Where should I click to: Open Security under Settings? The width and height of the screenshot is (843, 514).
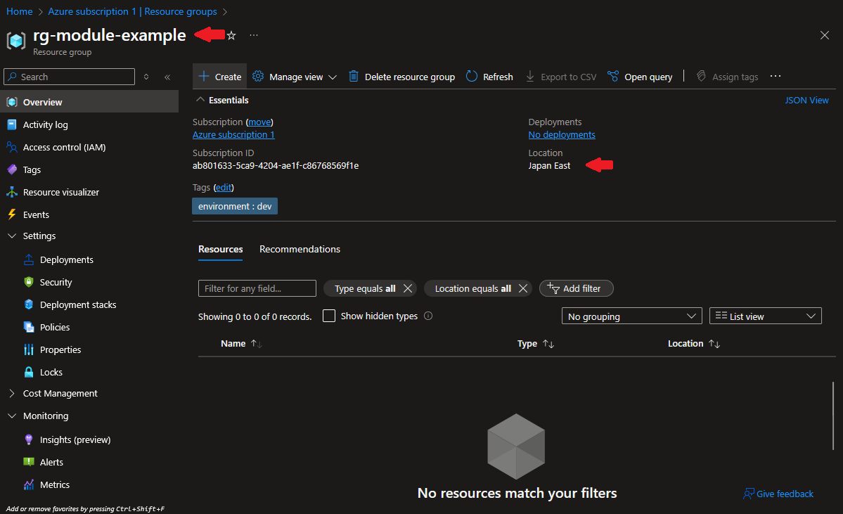(56, 283)
